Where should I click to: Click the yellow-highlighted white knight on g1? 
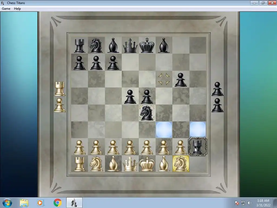coord(180,164)
